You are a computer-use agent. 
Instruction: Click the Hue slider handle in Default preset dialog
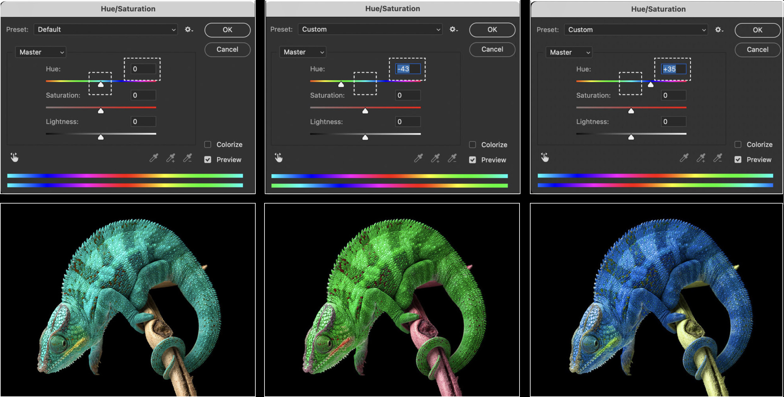(x=101, y=84)
